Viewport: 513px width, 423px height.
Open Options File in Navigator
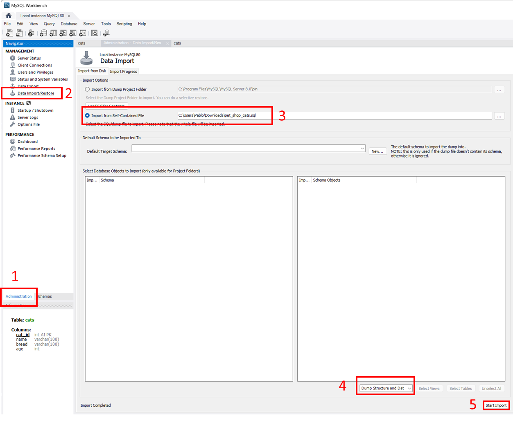pos(29,124)
